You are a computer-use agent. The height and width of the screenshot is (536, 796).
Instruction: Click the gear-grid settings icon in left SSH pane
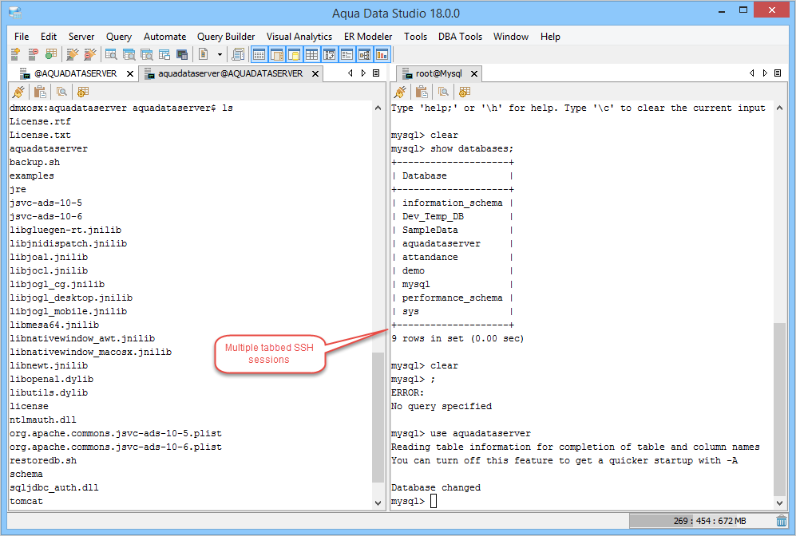[x=83, y=92]
